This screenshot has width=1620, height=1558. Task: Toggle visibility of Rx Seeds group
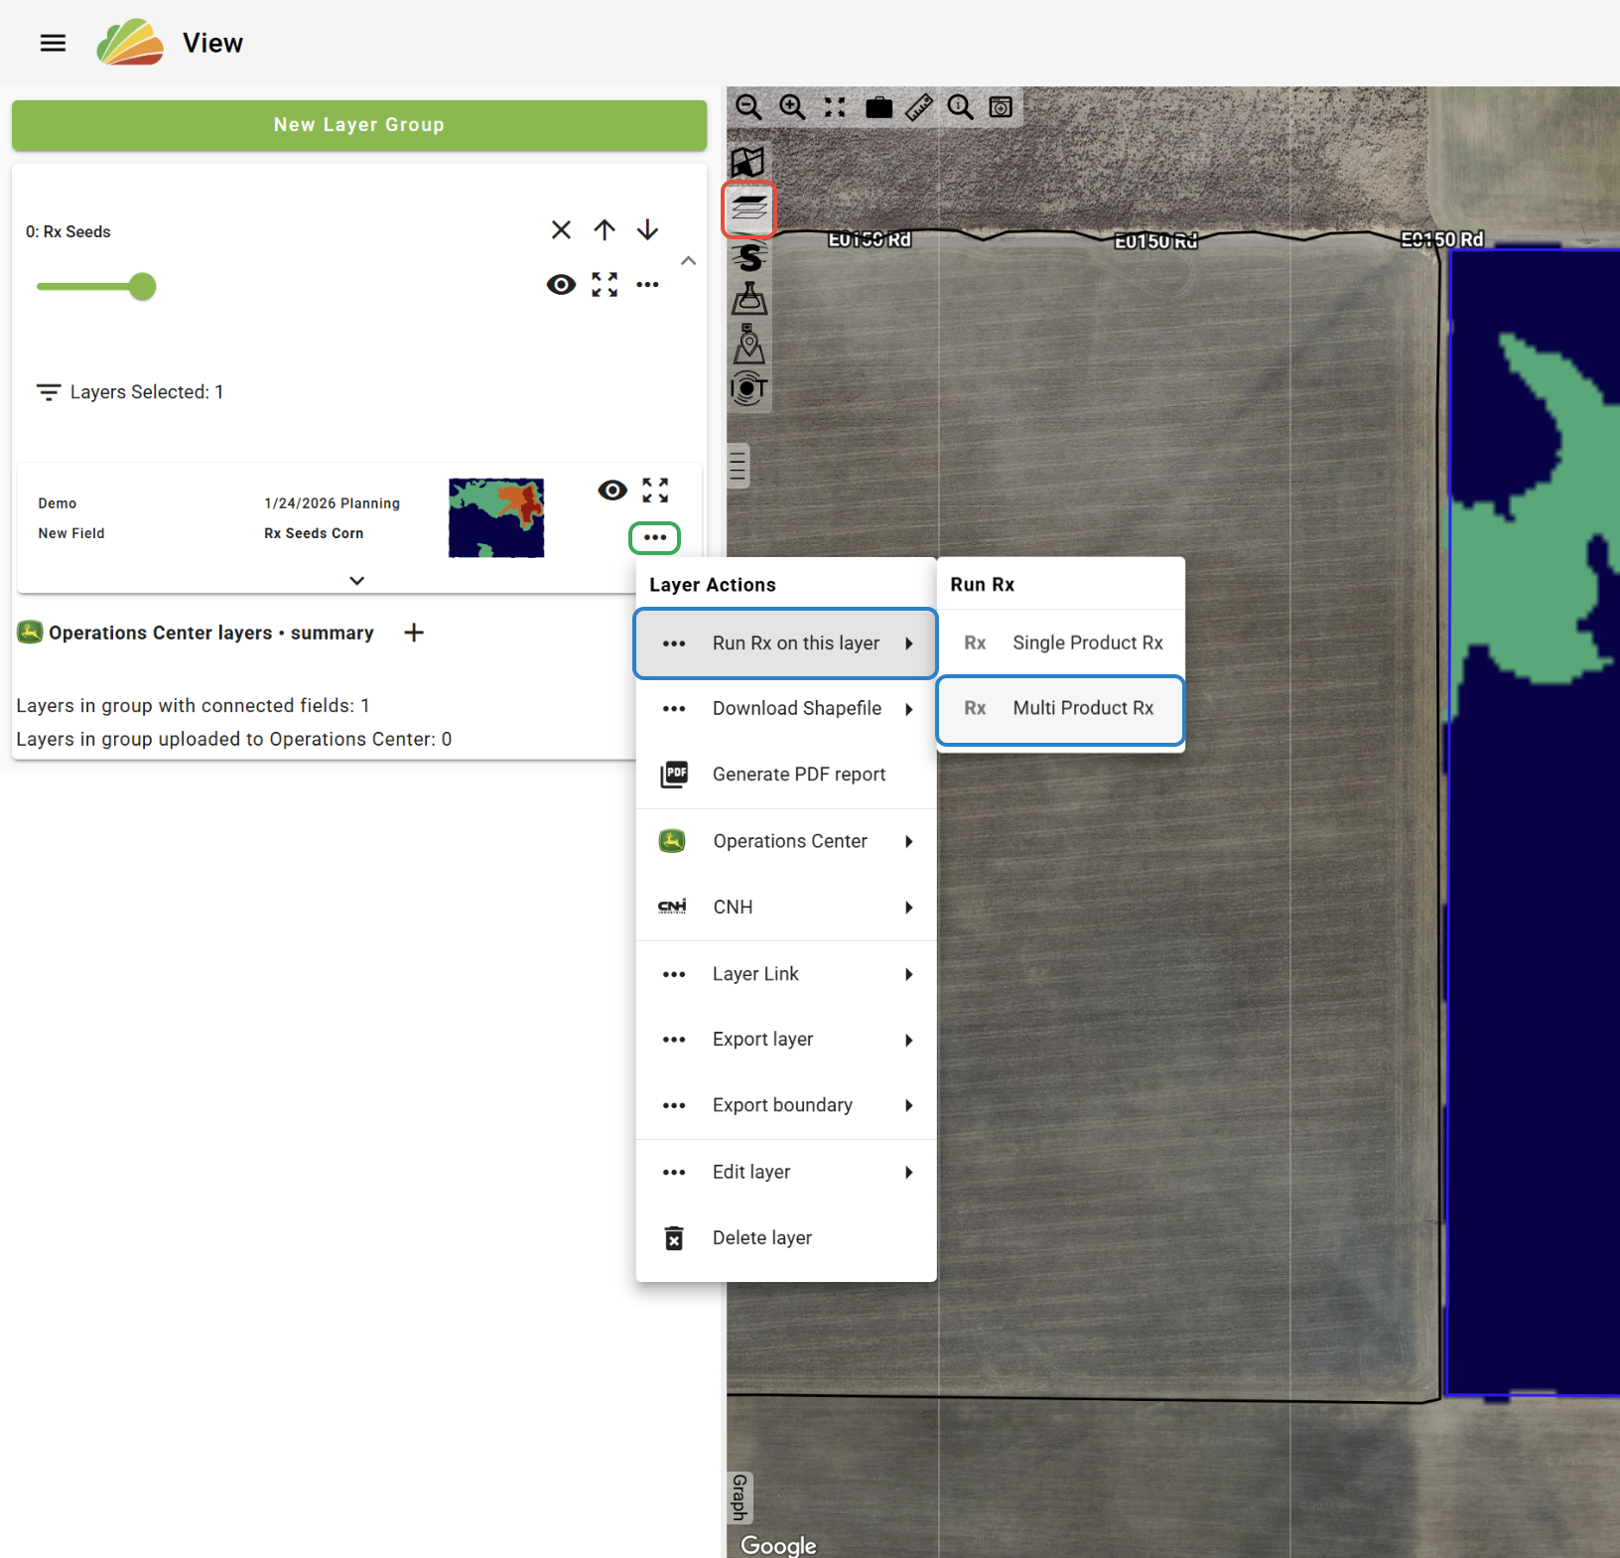coord(561,285)
